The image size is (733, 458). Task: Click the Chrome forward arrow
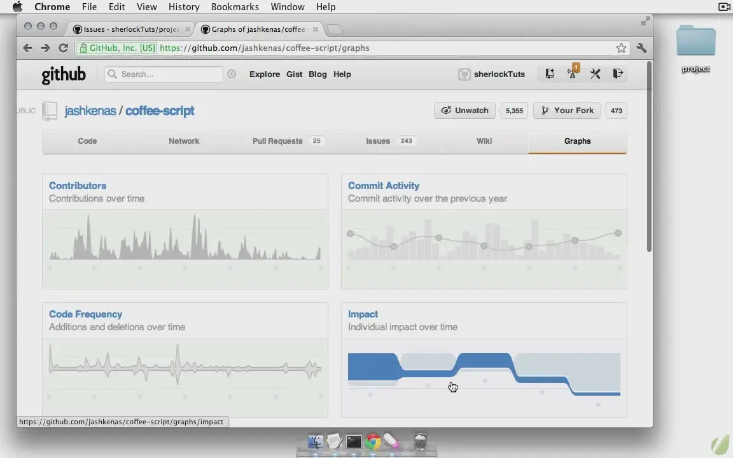[x=45, y=48]
